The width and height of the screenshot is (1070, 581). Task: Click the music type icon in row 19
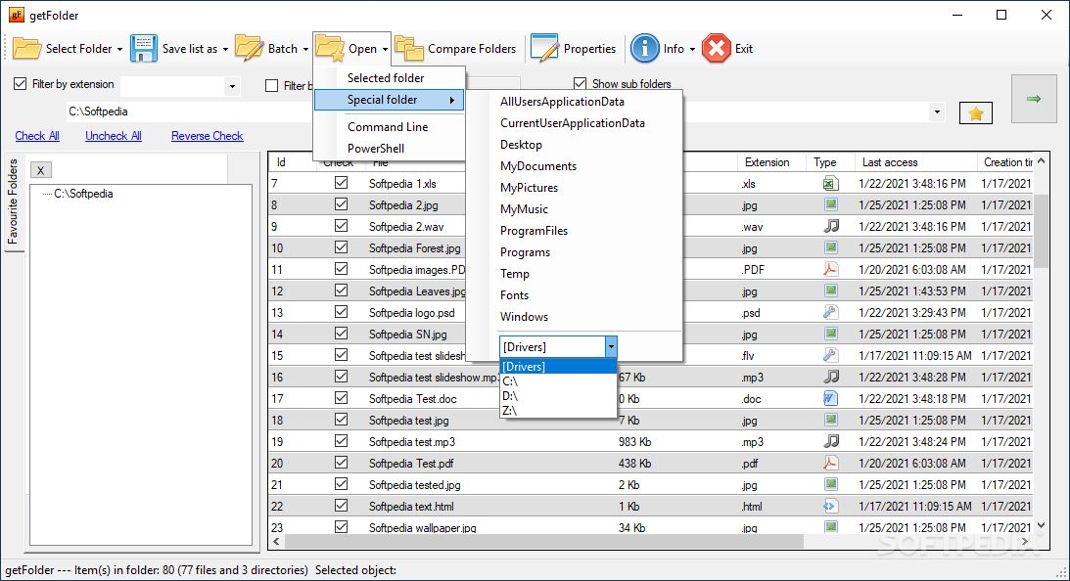[x=830, y=441]
